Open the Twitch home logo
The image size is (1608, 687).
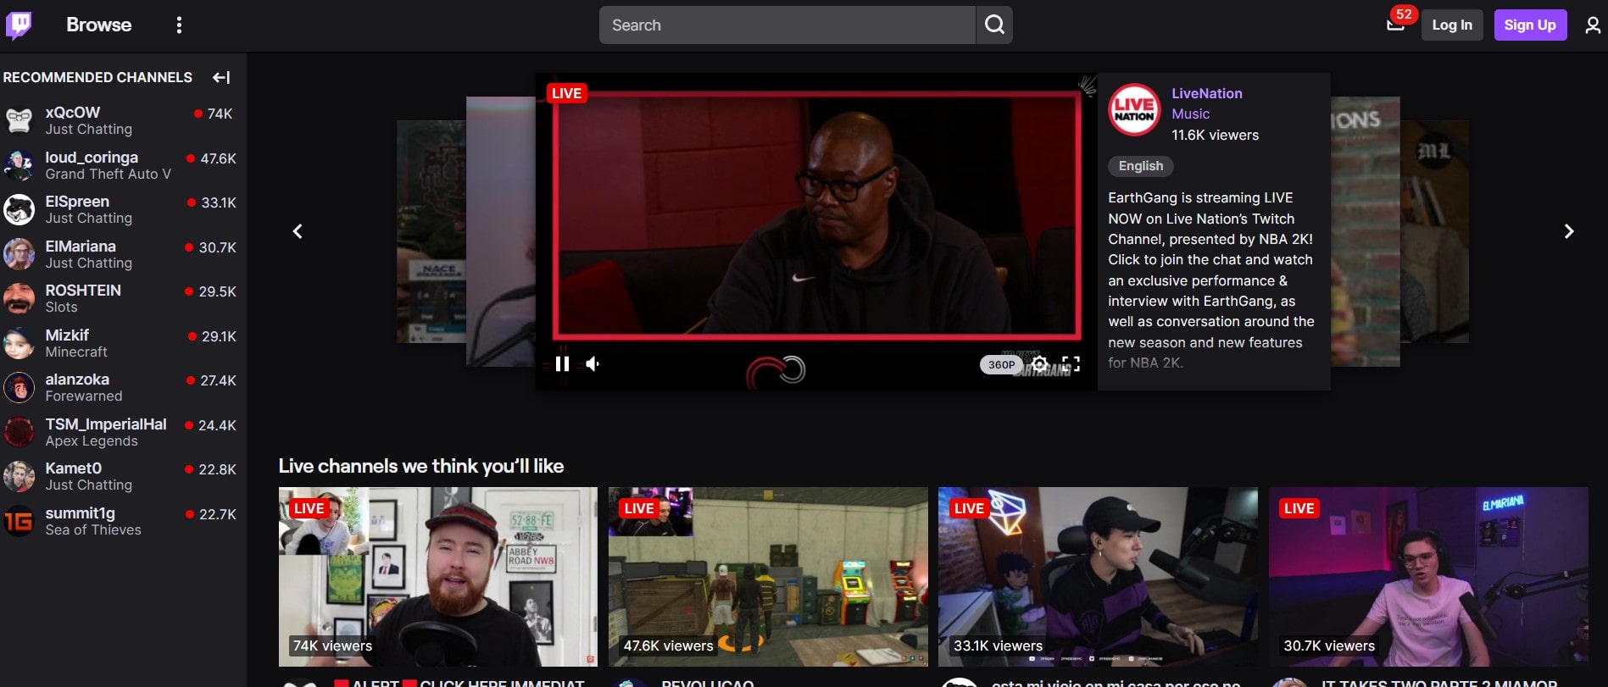[19, 25]
